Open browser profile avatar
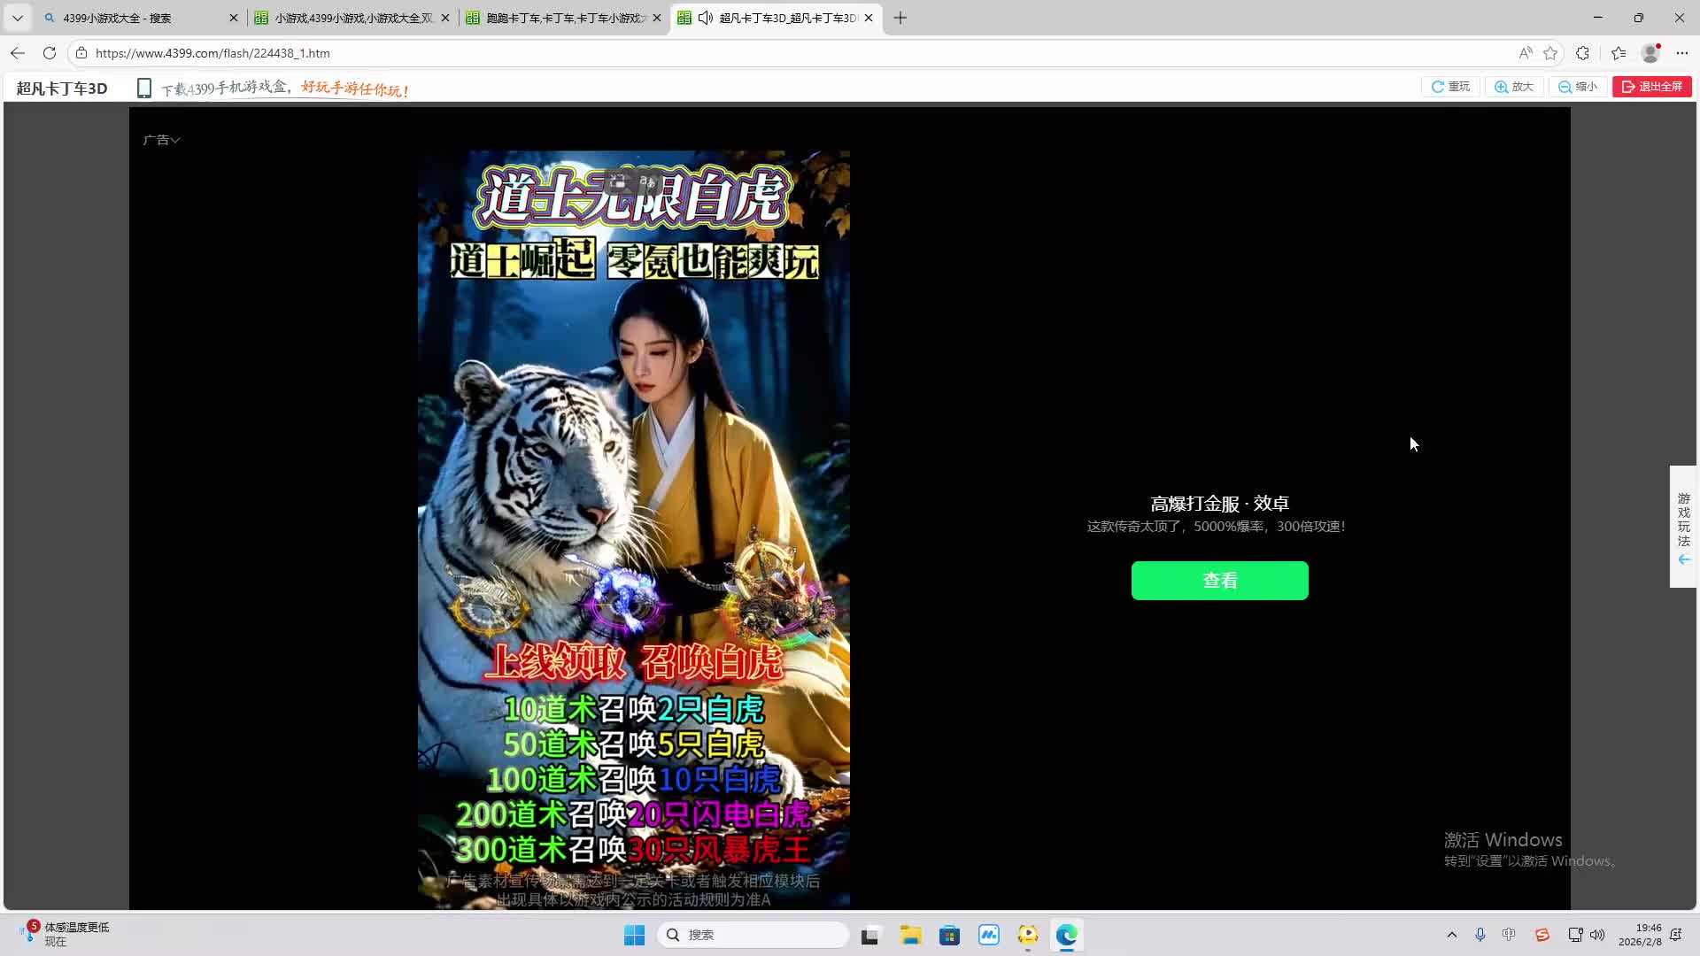The width and height of the screenshot is (1700, 956). point(1650,53)
